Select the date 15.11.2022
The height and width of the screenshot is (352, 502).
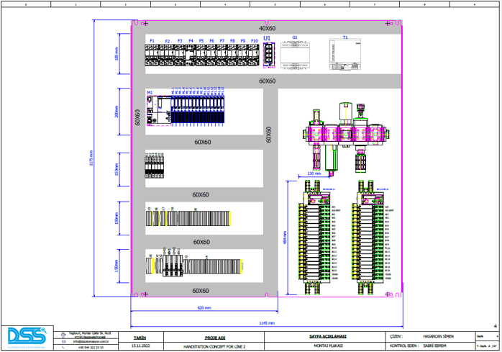[x=140, y=346]
